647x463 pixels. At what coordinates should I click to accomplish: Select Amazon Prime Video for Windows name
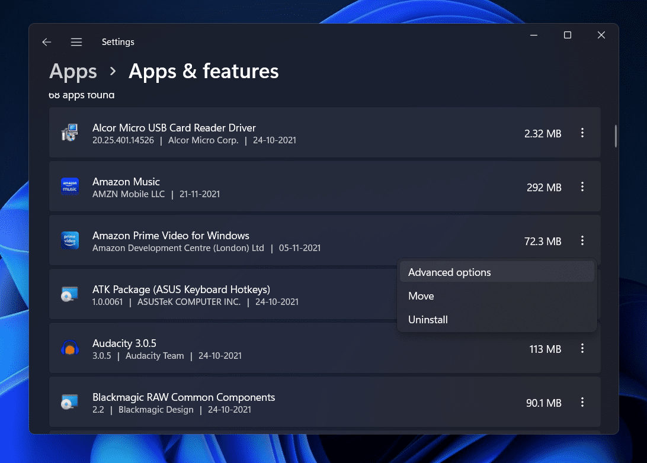(171, 236)
